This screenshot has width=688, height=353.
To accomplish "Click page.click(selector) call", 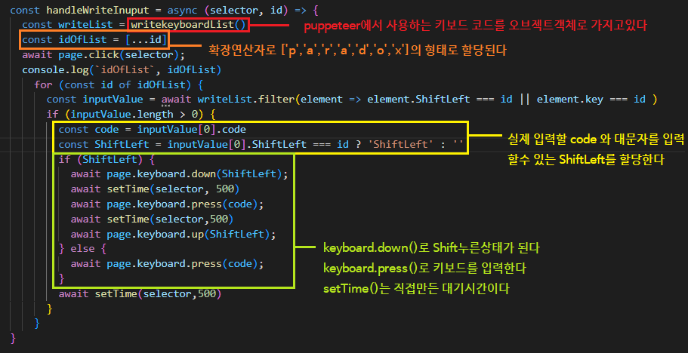I will (118, 56).
